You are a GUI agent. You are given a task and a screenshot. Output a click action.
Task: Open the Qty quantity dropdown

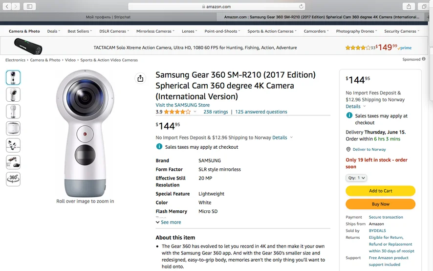[356, 178]
